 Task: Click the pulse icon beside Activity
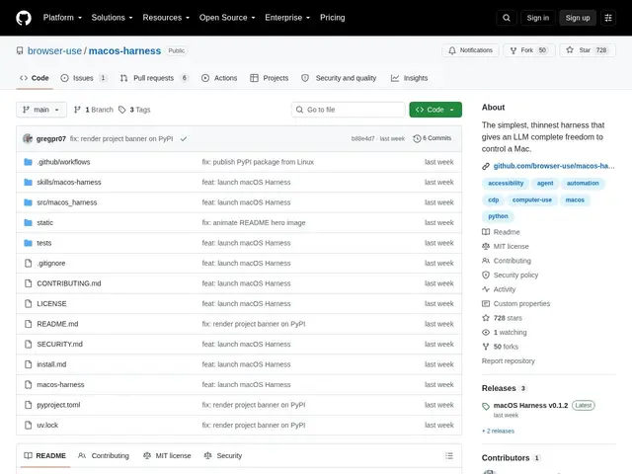click(x=486, y=289)
